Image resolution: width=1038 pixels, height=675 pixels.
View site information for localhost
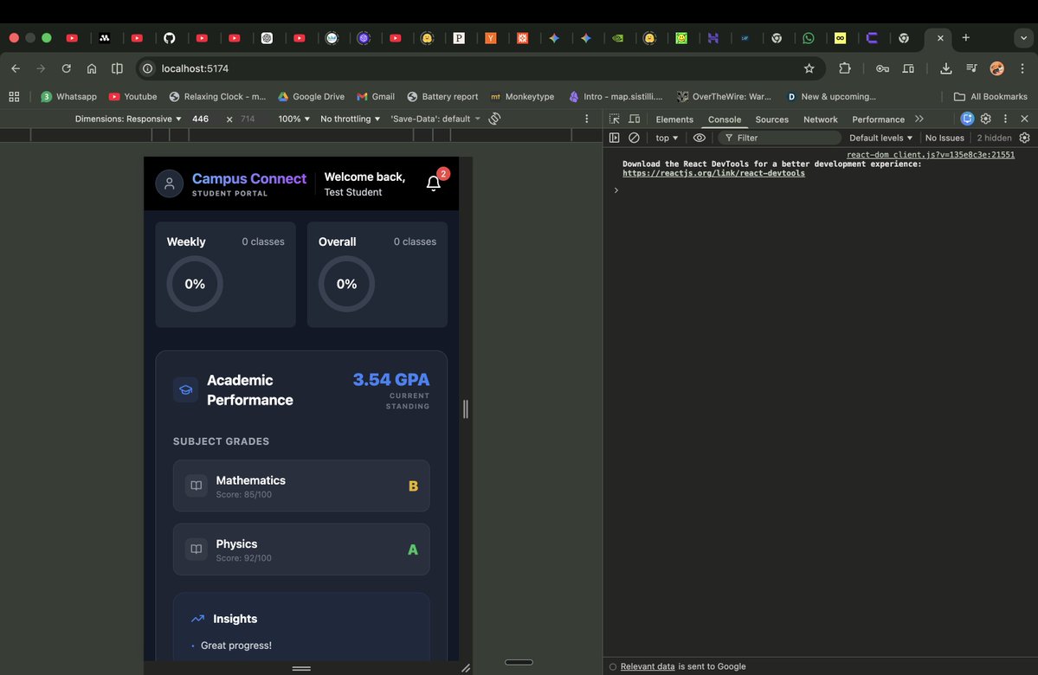click(x=148, y=68)
